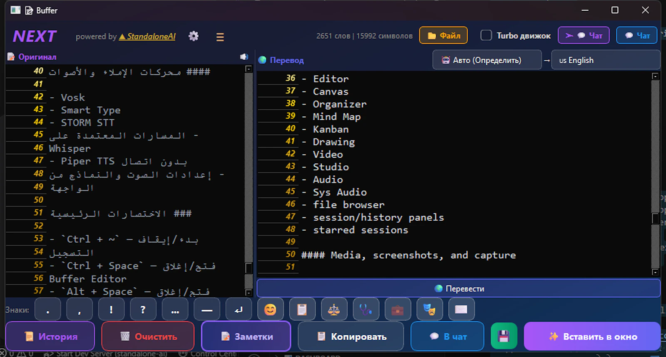Screen dimensions: 666x357
Task: Click Очистить to clear text
Action: pyautogui.click(x=148, y=336)
